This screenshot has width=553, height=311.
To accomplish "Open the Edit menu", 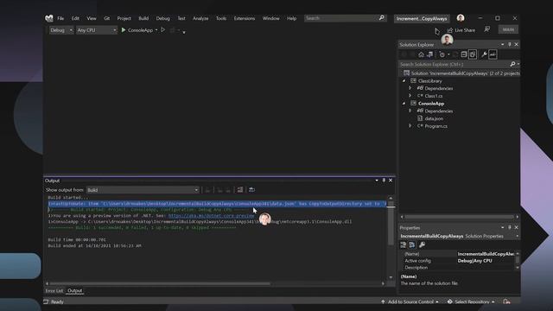I will point(75,18).
